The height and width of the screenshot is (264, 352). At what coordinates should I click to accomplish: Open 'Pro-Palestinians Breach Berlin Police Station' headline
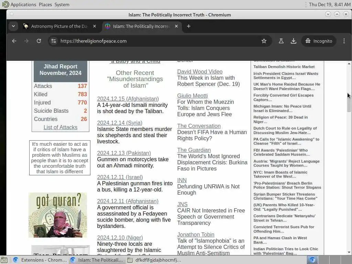click(x=287, y=185)
